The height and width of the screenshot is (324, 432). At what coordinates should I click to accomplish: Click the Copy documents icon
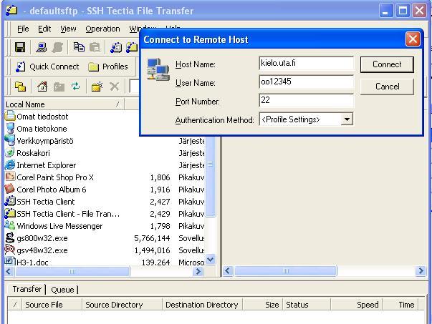pos(79,47)
